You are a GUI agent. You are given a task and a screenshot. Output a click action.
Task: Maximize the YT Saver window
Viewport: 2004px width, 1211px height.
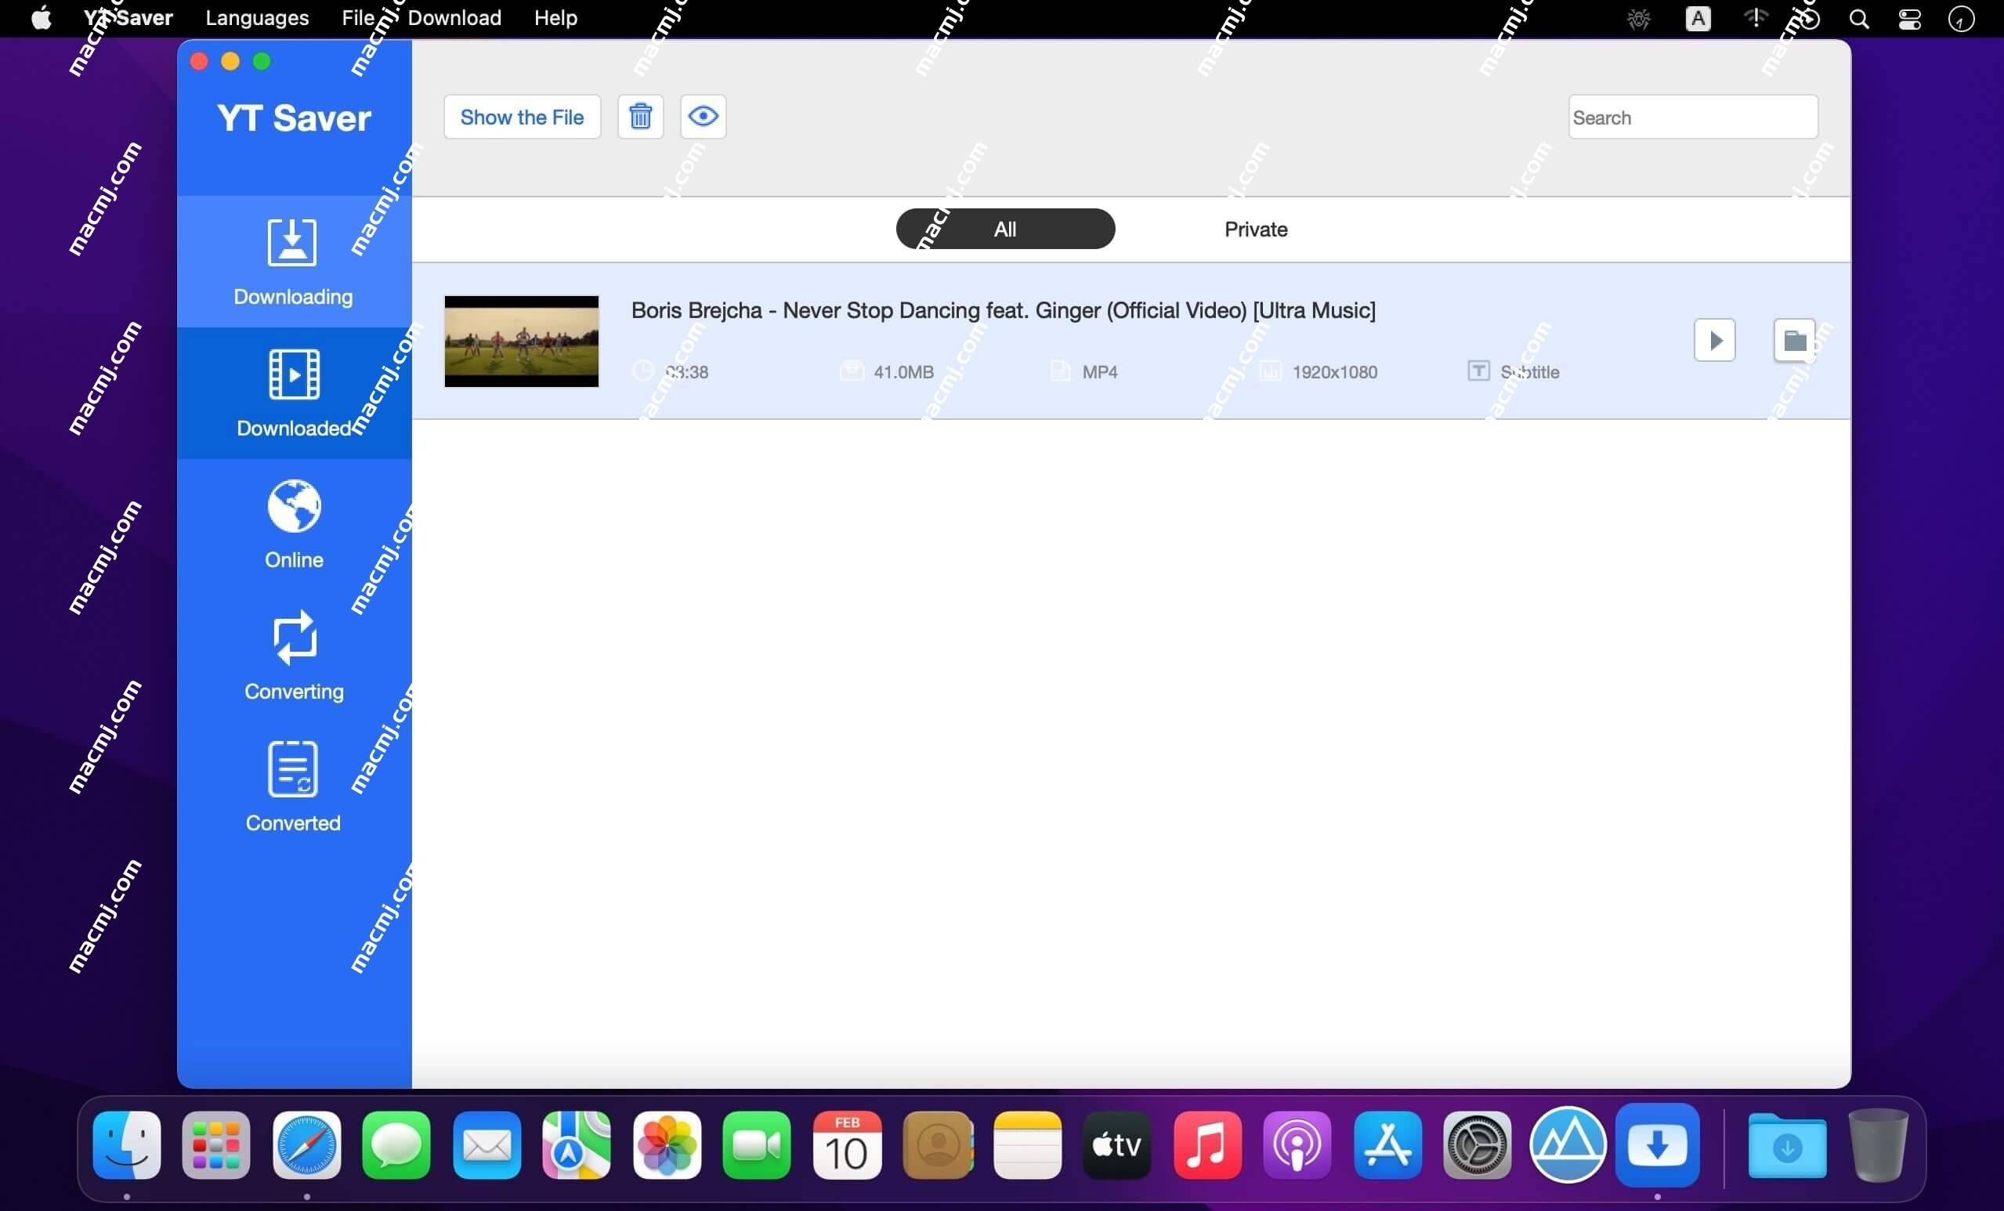(x=262, y=62)
